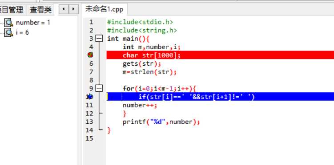This screenshot has width=334, height=165.
Task: Click the current execution arrow on line 10
Action: [90, 97]
